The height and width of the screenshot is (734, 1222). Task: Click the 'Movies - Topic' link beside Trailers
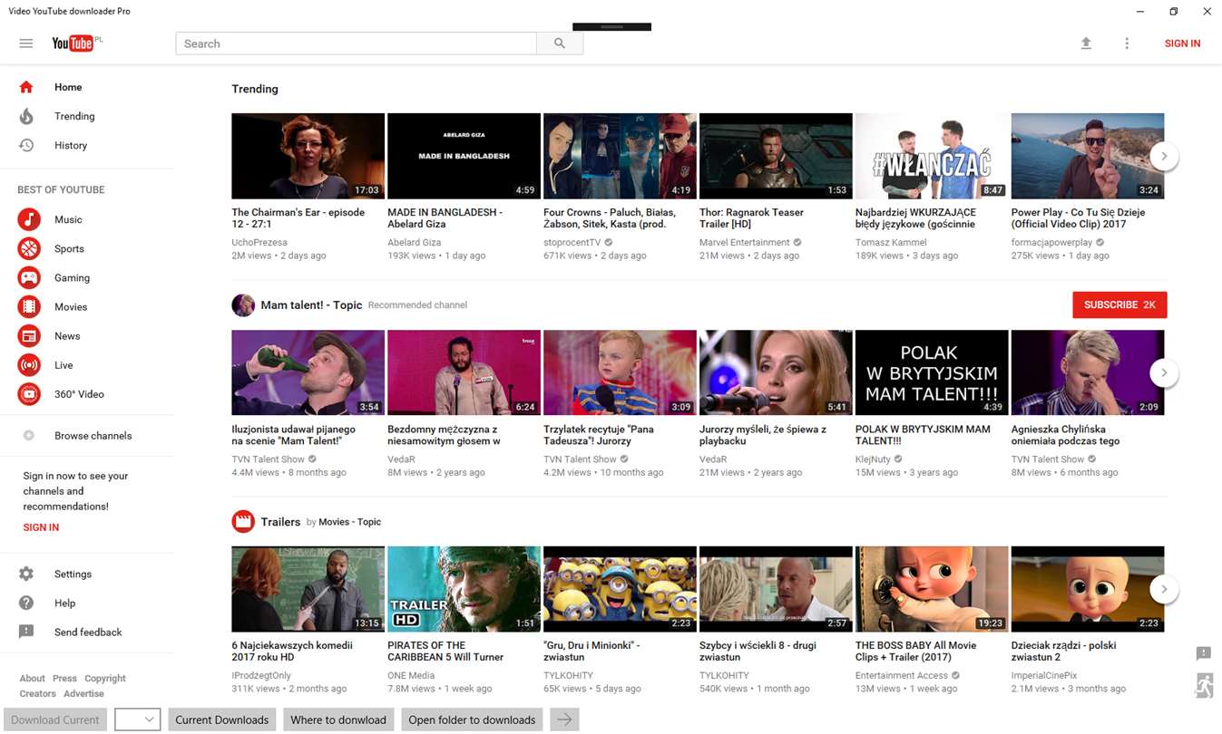point(350,522)
